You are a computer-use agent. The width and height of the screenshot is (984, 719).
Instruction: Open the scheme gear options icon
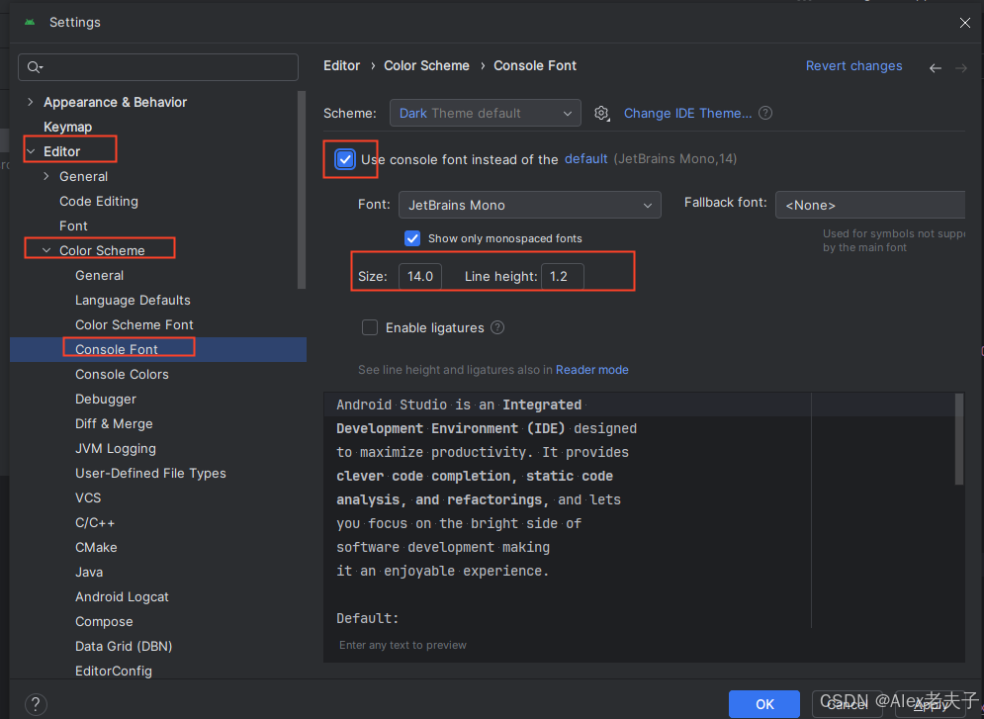tap(602, 114)
